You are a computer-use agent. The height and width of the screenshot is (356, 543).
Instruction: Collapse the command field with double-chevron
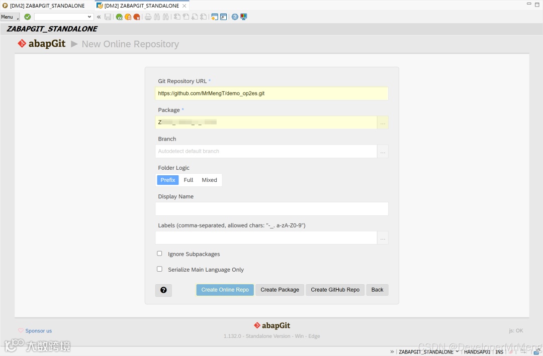pyautogui.click(x=99, y=17)
